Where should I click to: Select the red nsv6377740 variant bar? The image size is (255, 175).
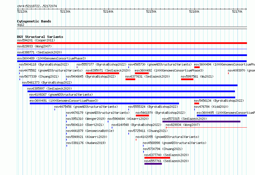click(157, 158)
